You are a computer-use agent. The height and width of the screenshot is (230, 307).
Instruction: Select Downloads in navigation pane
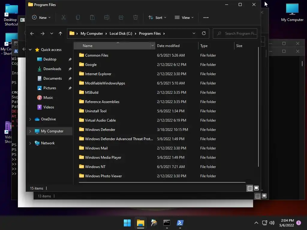pos(52,69)
